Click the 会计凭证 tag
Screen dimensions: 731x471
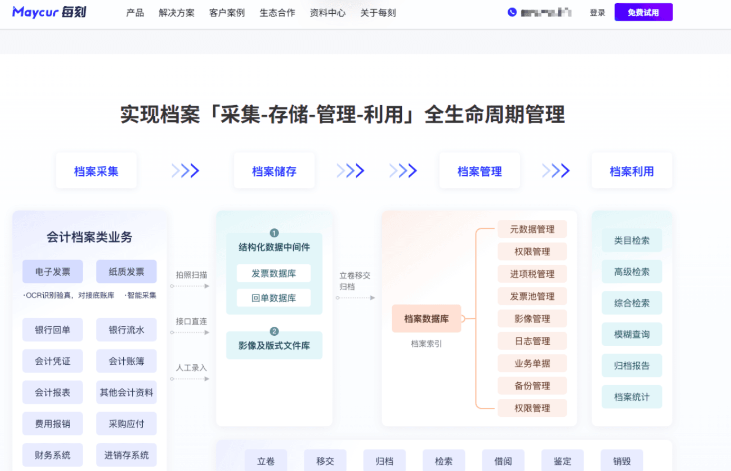point(53,361)
